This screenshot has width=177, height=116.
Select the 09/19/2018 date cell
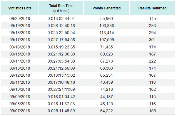20,26
